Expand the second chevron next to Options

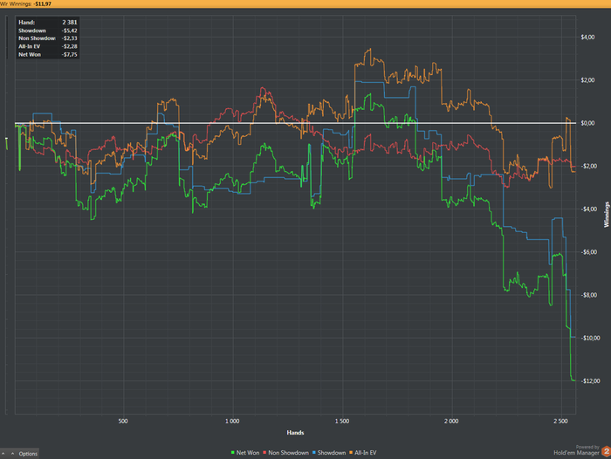[12, 454]
